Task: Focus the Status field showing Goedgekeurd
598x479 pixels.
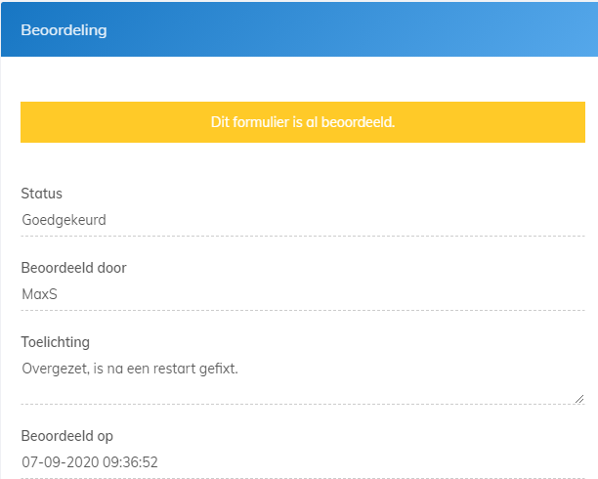Action: click(x=302, y=220)
